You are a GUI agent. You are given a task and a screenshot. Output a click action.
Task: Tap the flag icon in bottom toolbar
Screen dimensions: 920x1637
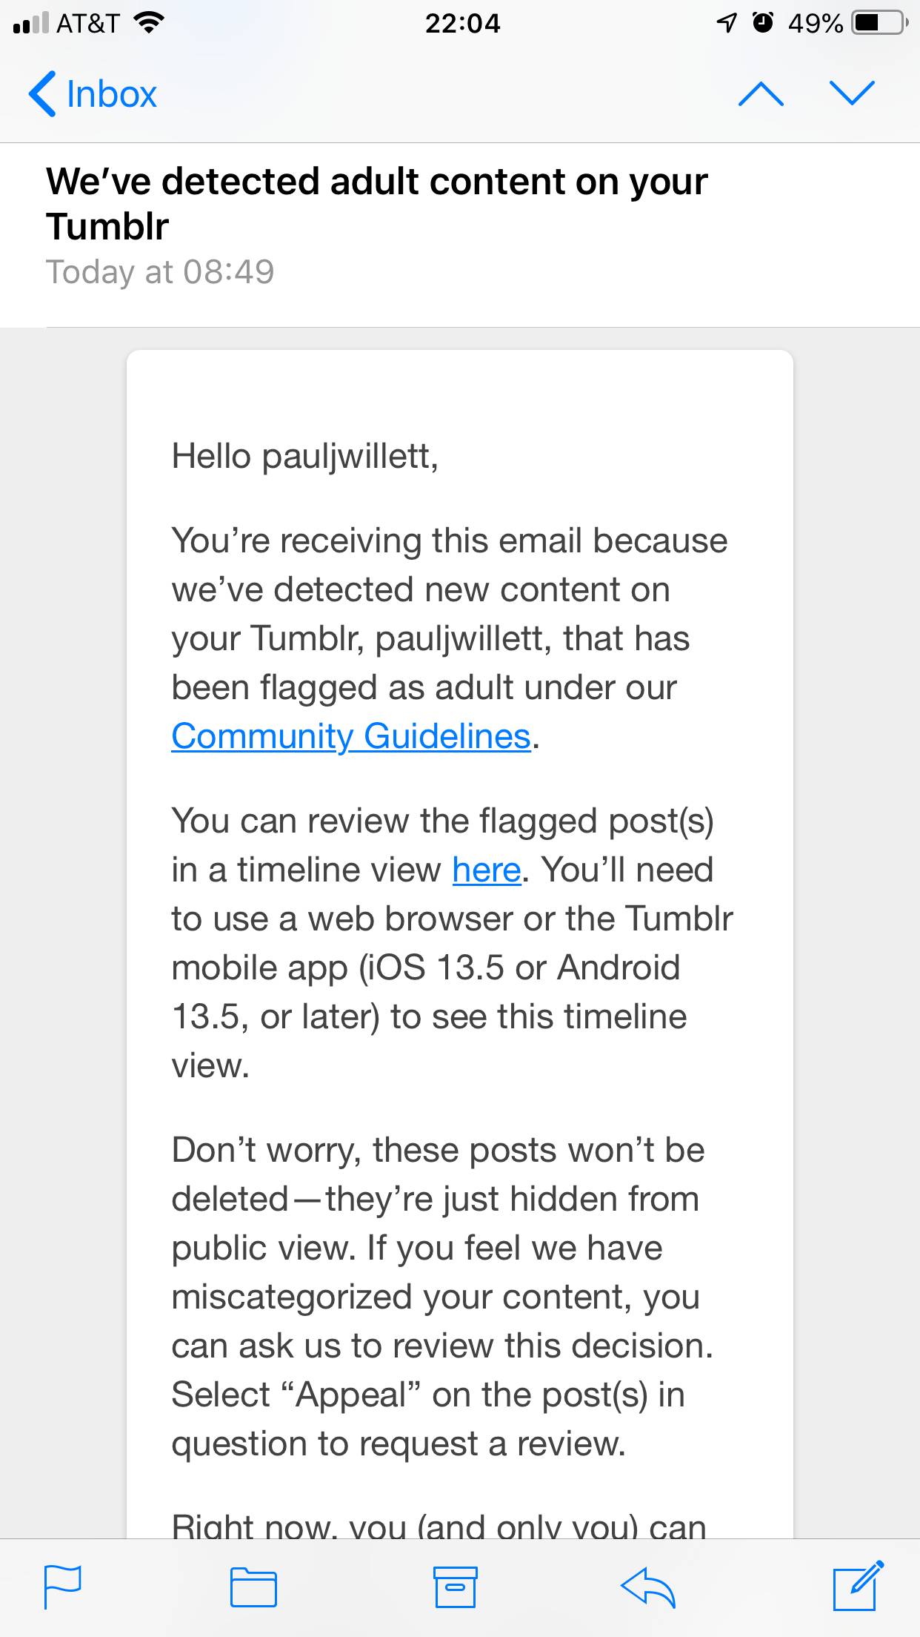(63, 1587)
